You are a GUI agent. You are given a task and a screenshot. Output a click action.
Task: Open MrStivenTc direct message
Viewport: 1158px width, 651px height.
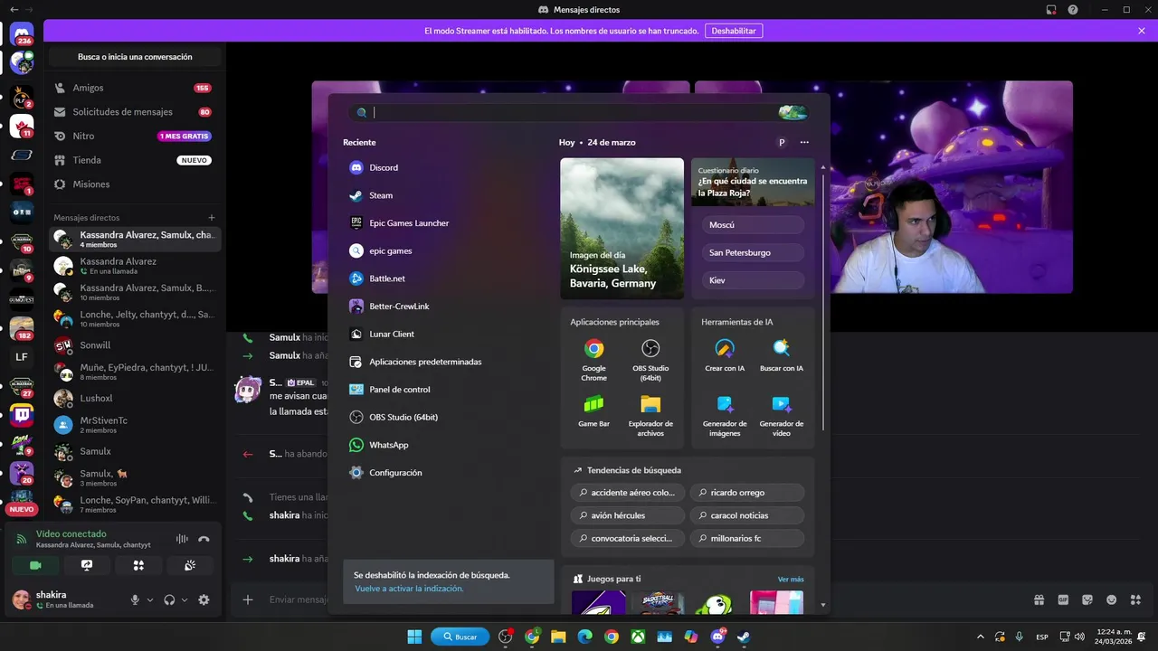133,425
